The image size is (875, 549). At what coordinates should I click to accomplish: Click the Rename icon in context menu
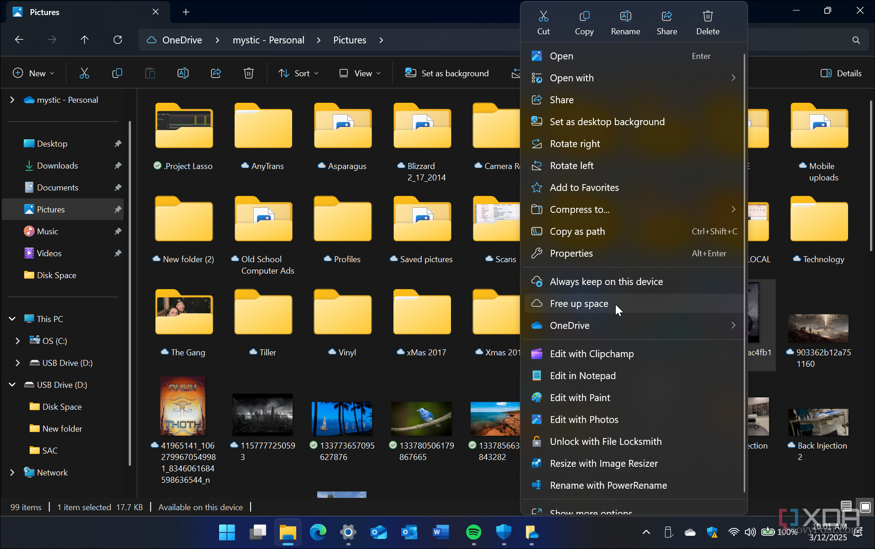coord(625,16)
